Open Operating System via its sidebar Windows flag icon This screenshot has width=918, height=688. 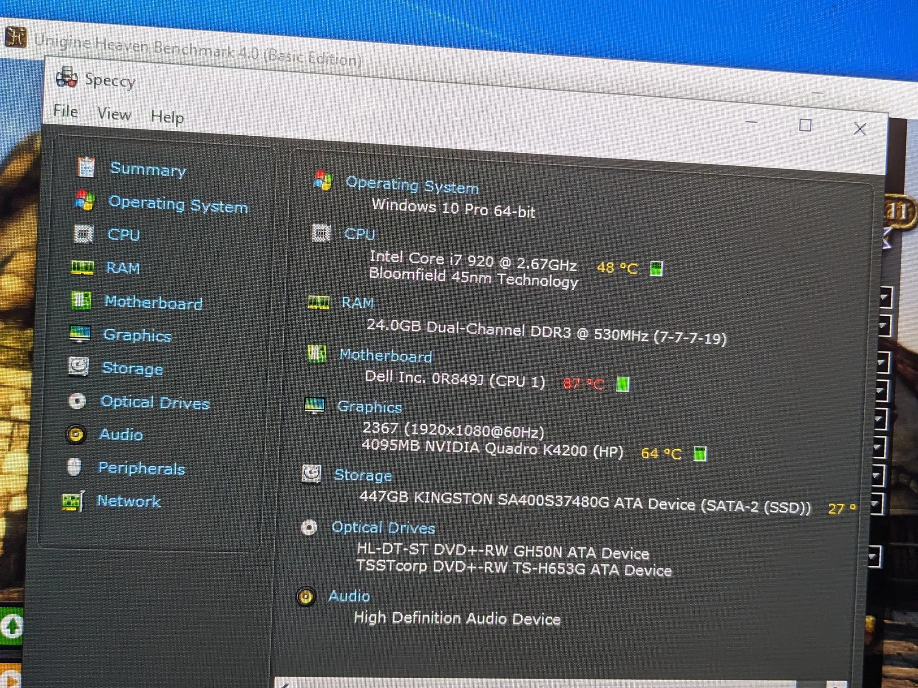[x=85, y=200]
